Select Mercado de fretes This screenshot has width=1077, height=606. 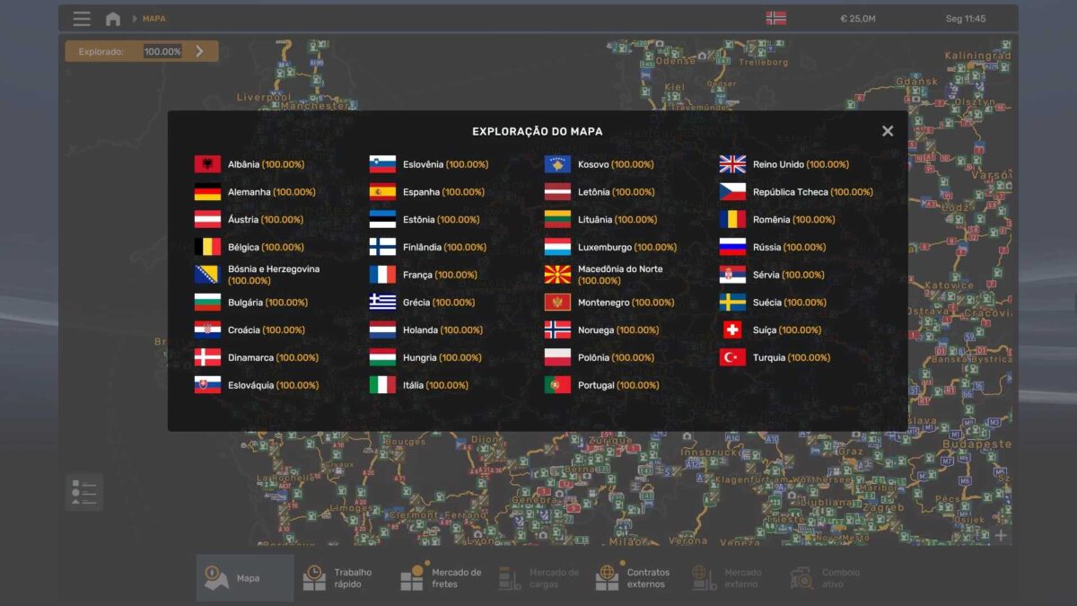(442, 578)
